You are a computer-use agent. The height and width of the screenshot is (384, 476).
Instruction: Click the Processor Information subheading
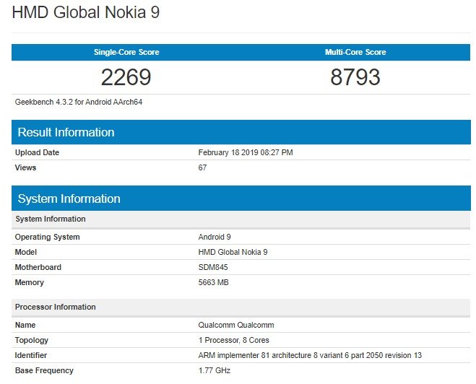coord(241,307)
